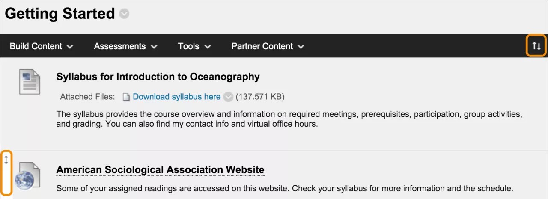Expand the arrow next to Tools
The width and height of the screenshot is (548, 199).
click(x=208, y=46)
